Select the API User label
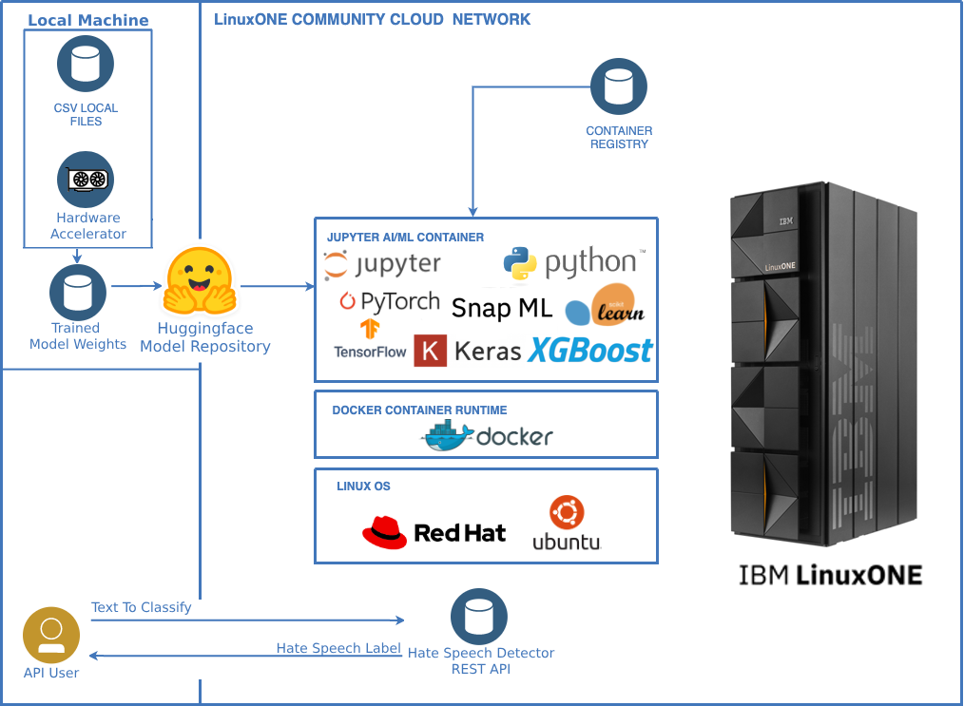 (51, 673)
